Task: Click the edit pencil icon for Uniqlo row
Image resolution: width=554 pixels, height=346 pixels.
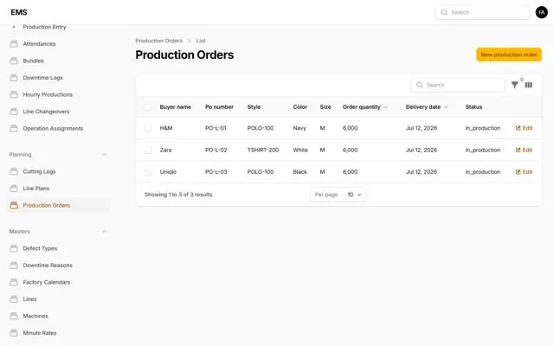Action: (x=518, y=172)
